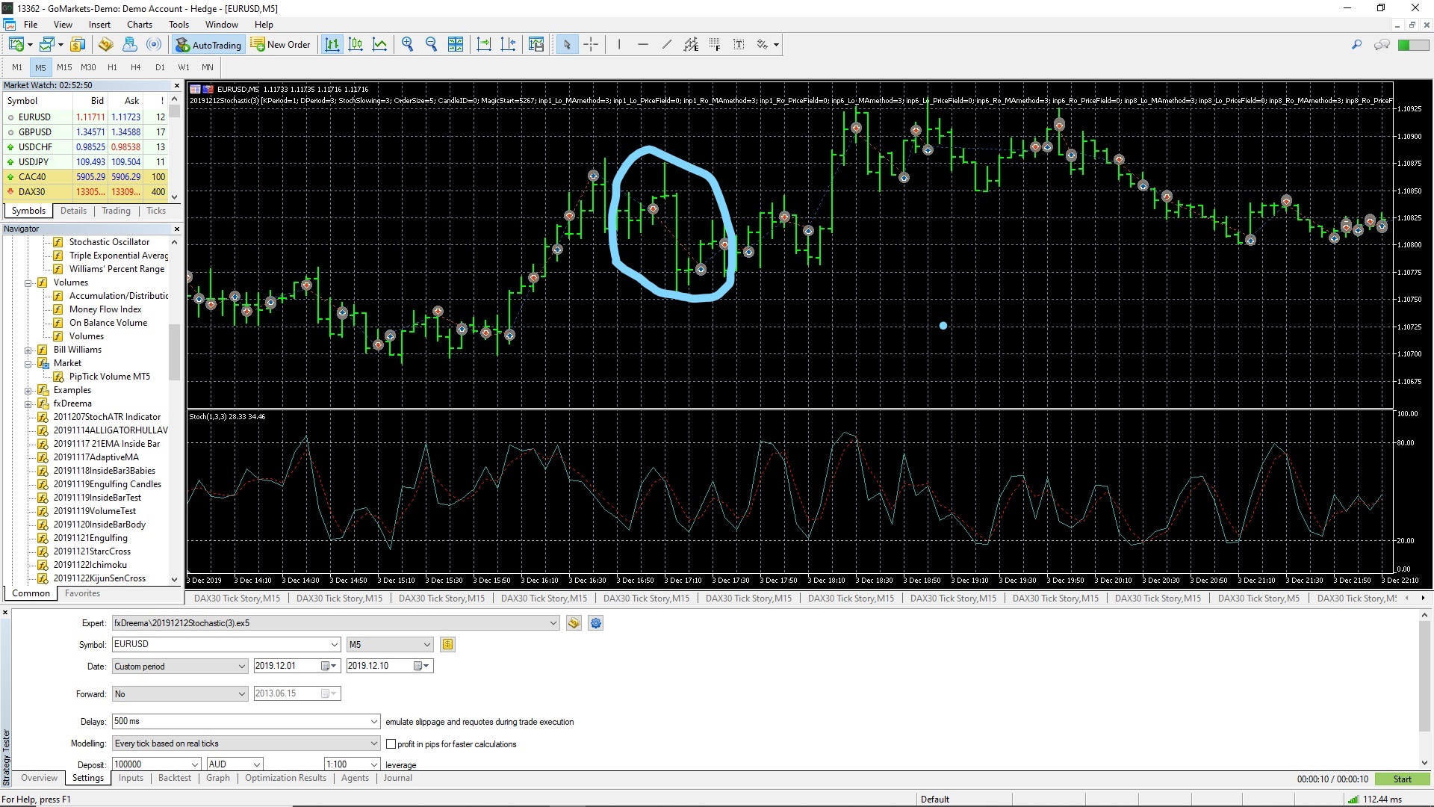
Task: Click the save chart picture icon
Action: pos(536,45)
